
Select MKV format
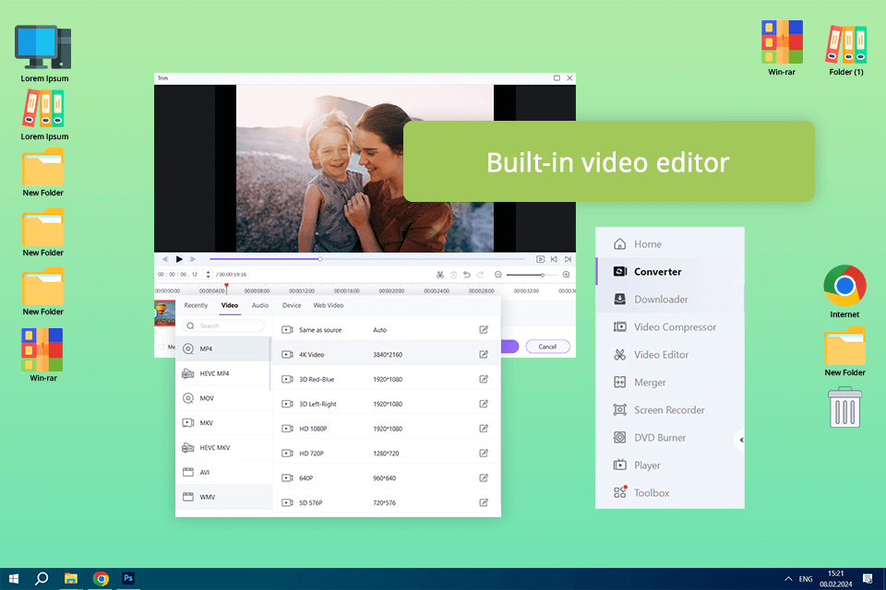(x=223, y=423)
